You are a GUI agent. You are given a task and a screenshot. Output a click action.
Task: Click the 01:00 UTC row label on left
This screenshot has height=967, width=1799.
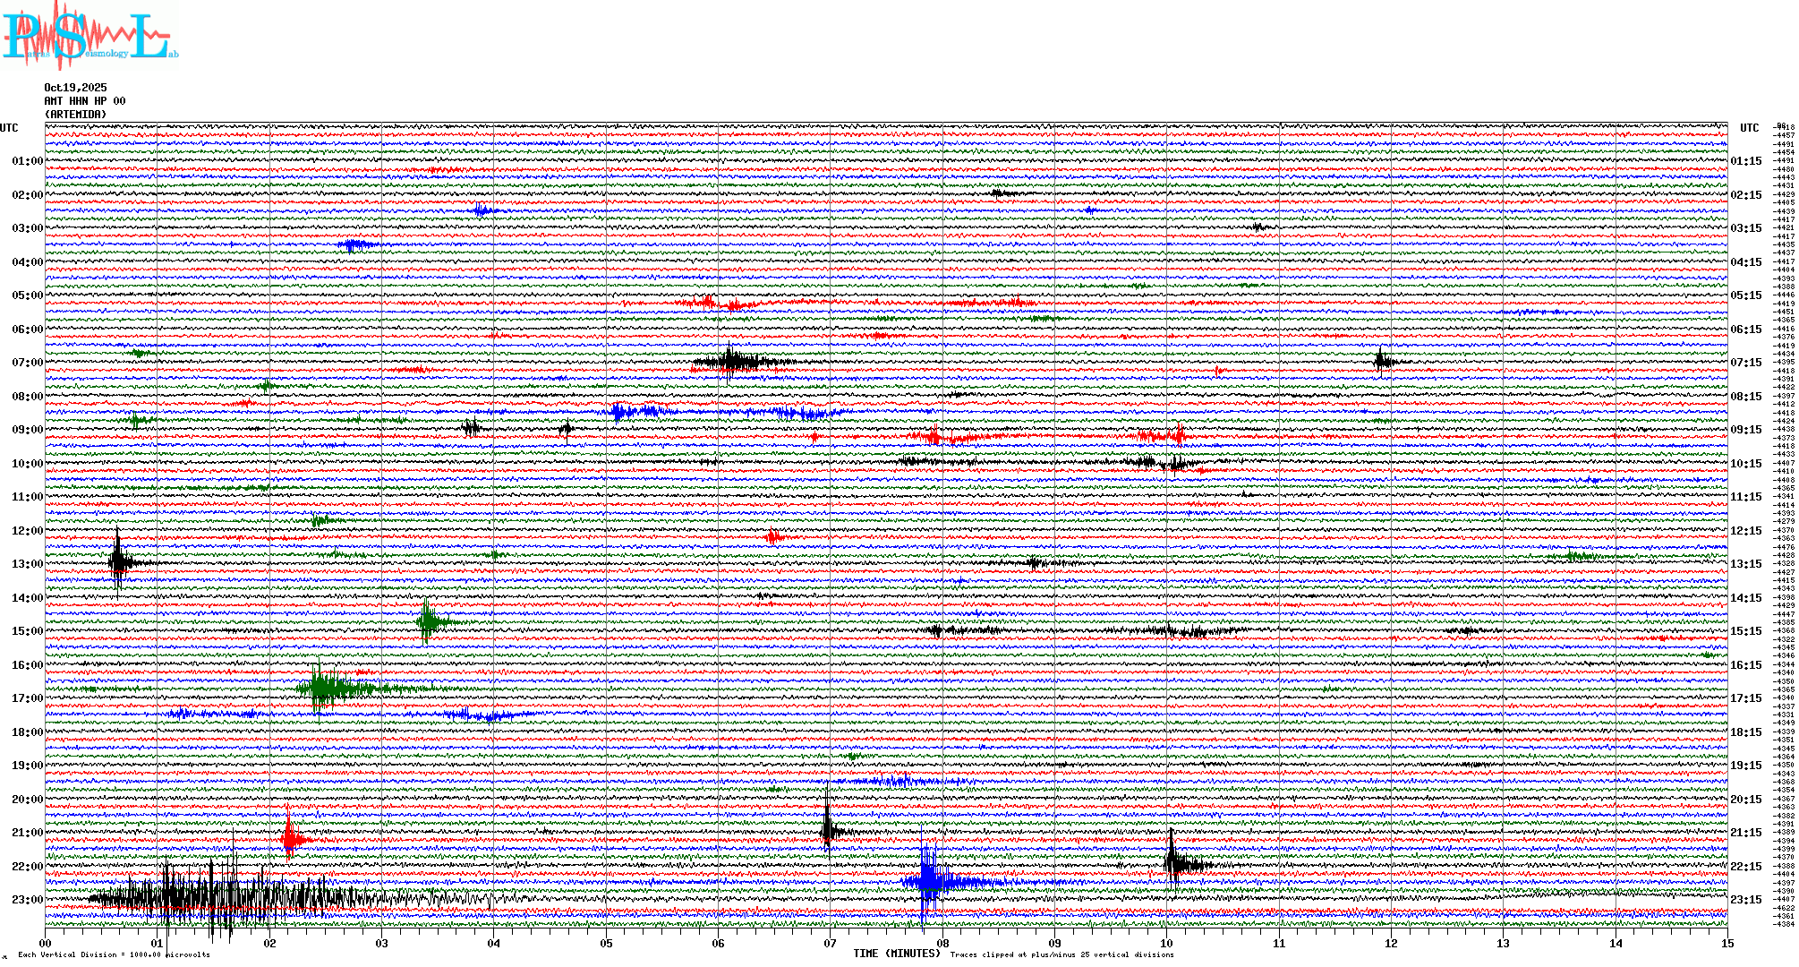point(27,161)
